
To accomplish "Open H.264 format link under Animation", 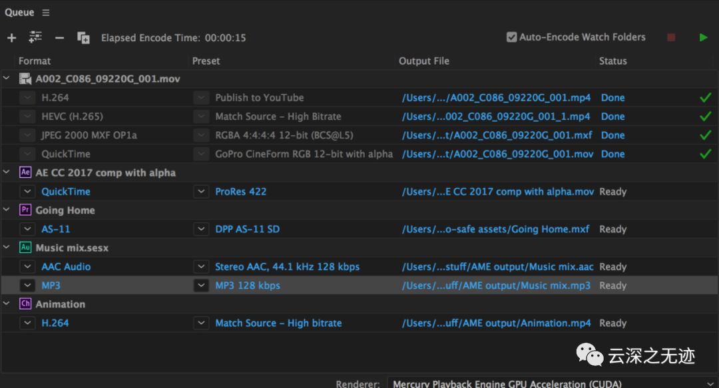I will tap(55, 323).
